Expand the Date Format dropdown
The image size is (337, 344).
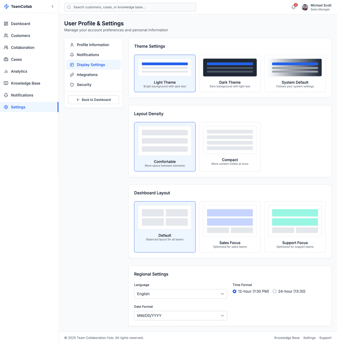180,316
